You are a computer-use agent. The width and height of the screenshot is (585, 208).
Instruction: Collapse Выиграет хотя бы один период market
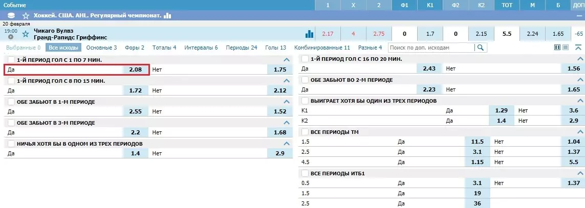point(580,101)
